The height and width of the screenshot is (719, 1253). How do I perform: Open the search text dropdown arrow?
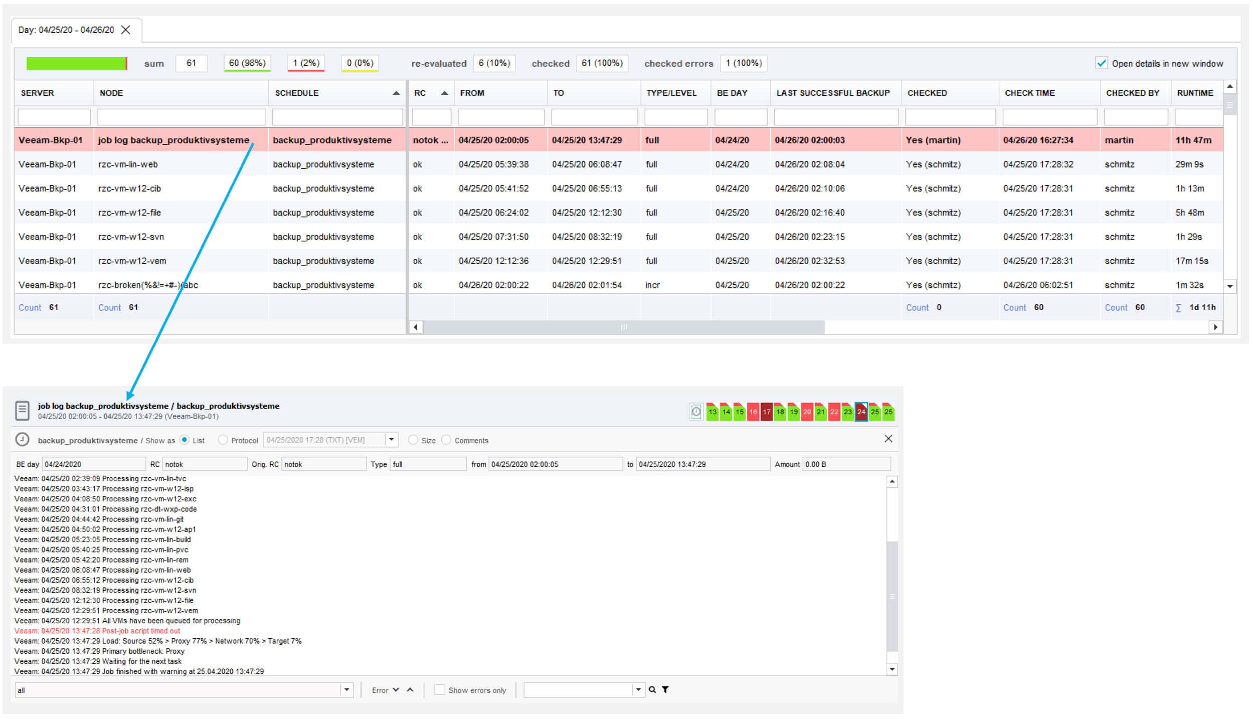(x=638, y=690)
